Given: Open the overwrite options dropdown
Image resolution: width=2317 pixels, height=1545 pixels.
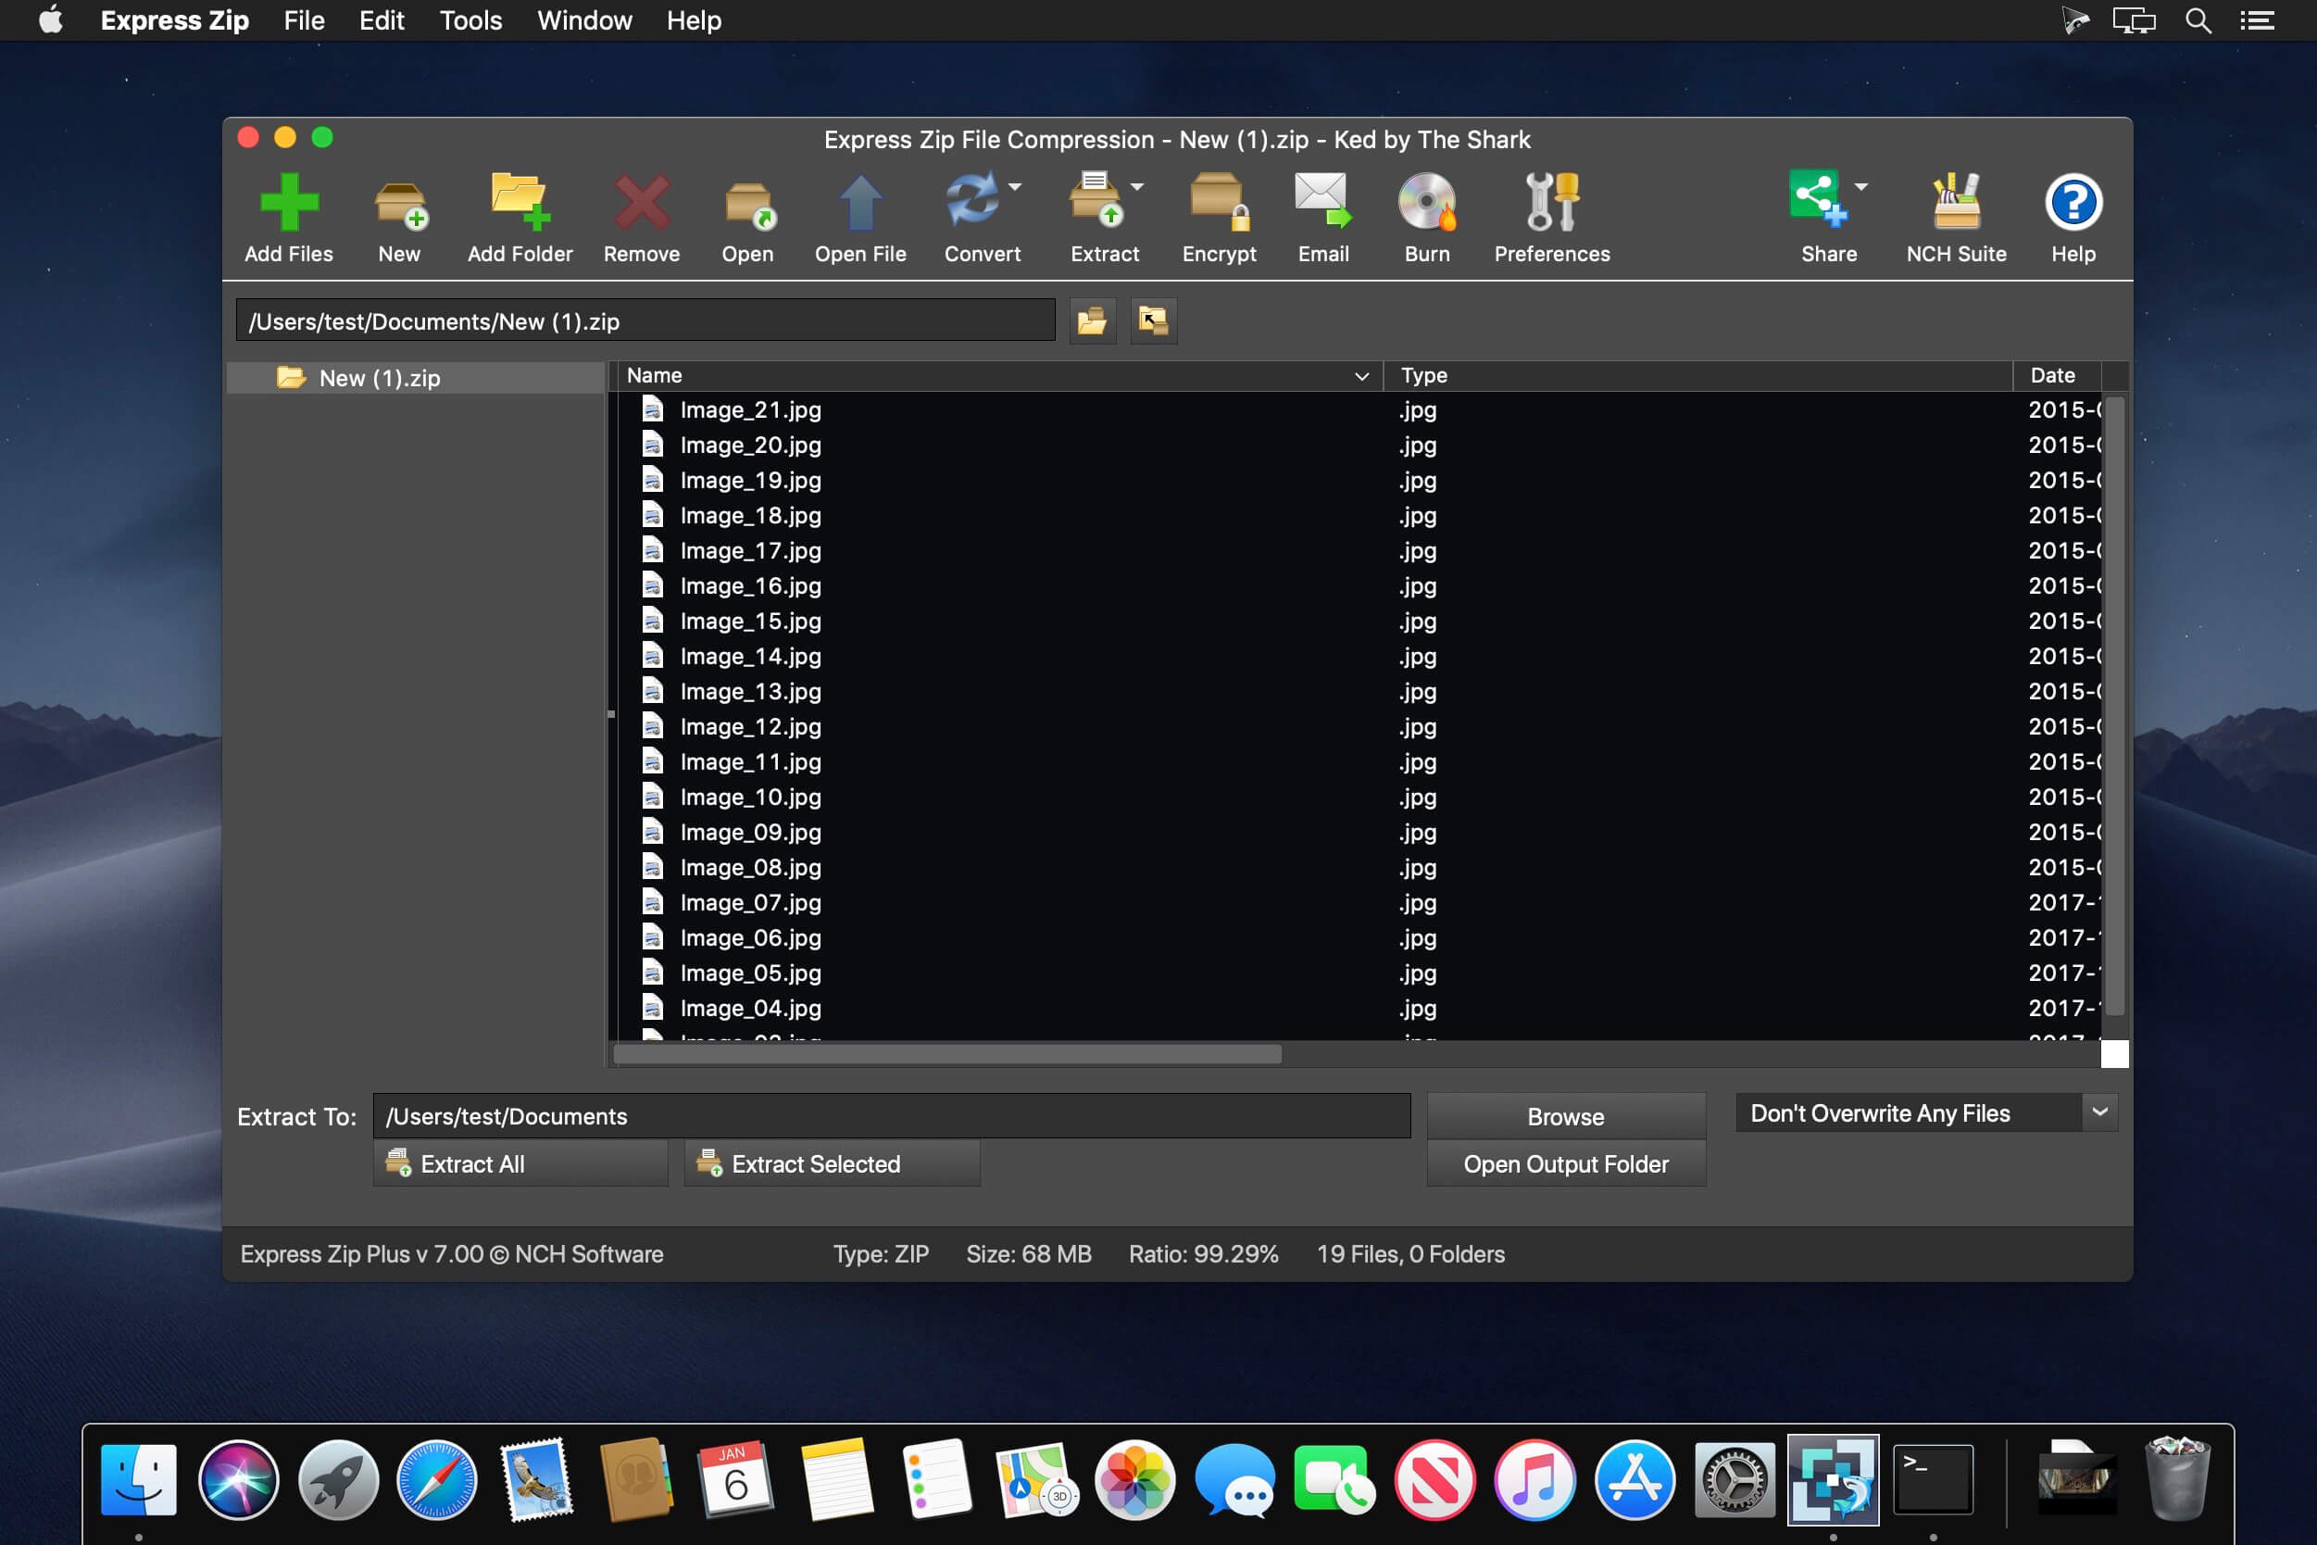Looking at the screenshot, I should [2103, 1111].
